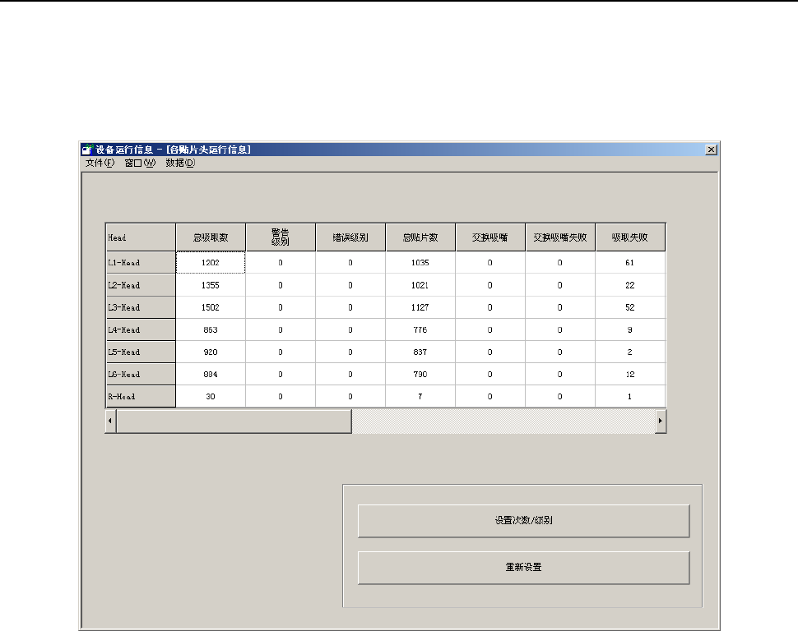Click the L1-Head 总吸取数 cell showing 1202

pyautogui.click(x=211, y=263)
